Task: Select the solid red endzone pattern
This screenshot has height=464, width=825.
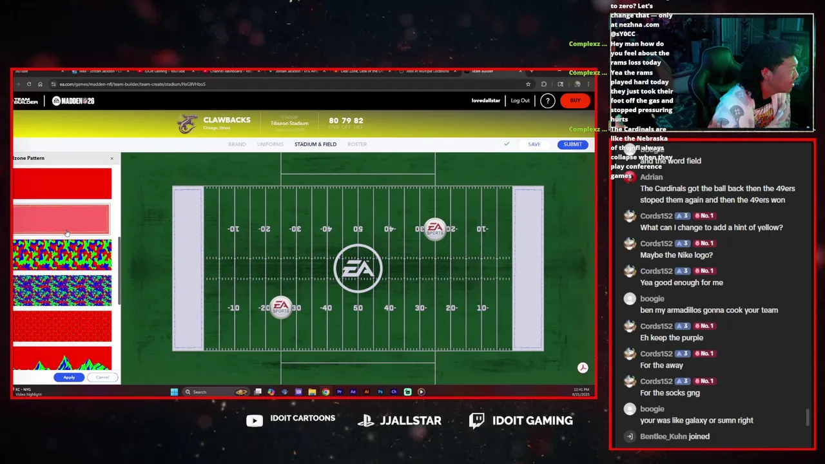Action: 62,184
